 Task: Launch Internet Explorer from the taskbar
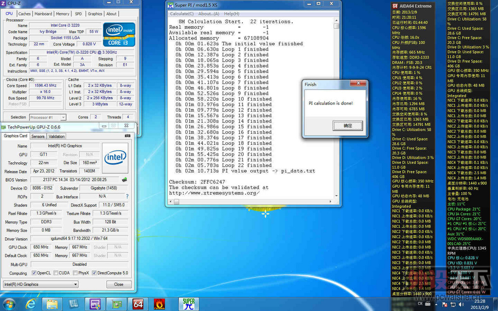(x=30, y=304)
